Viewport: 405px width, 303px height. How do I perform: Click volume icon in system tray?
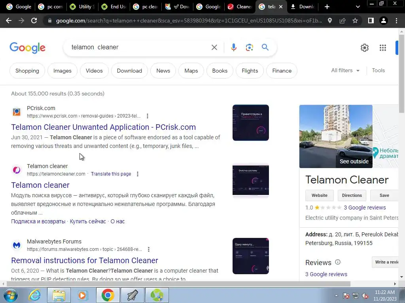coord(365,296)
